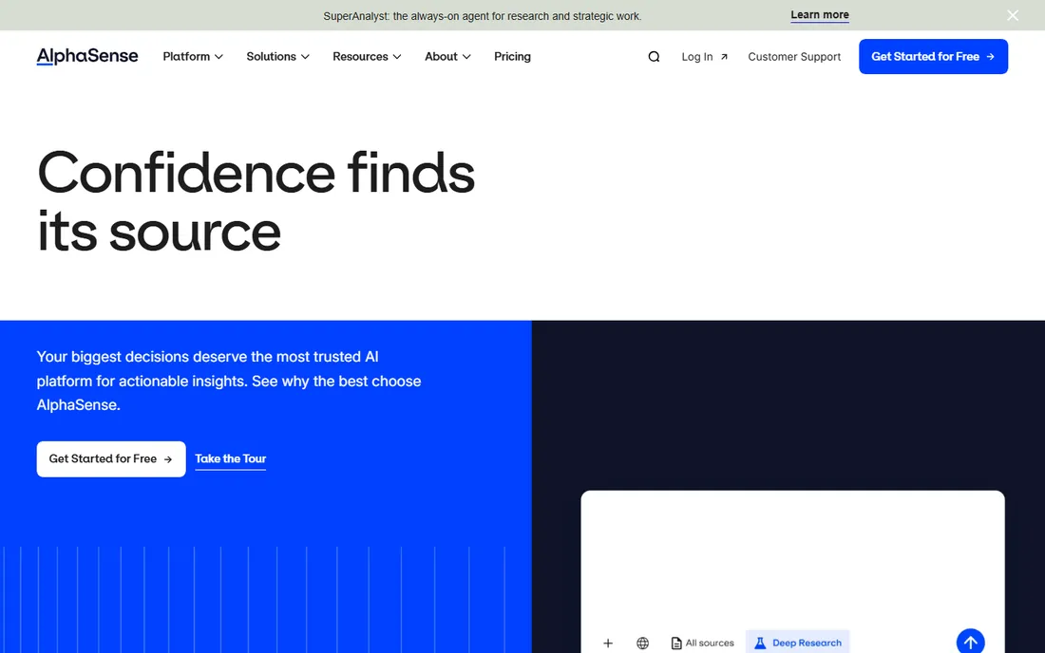Open the site search magnifier icon
The image size is (1045, 653).
click(654, 57)
